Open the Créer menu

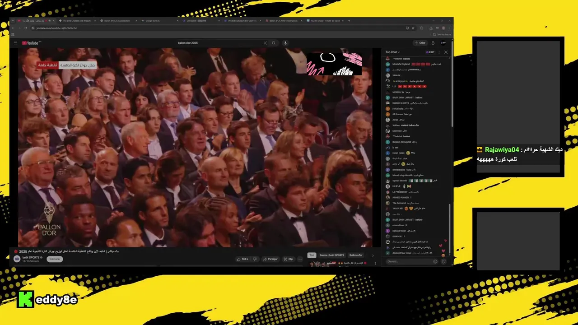click(x=420, y=43)
